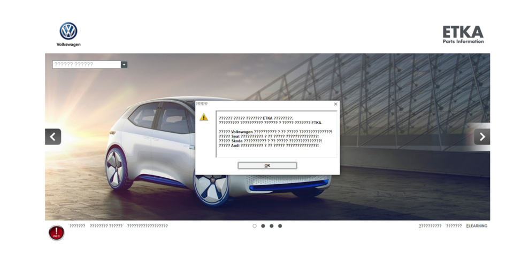Open the footer link left of ELEARNING

click(x=454, y=226)
